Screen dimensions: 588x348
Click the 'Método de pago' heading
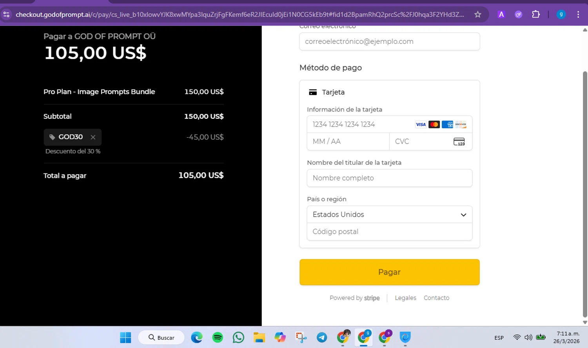click(x=330, y=68)
